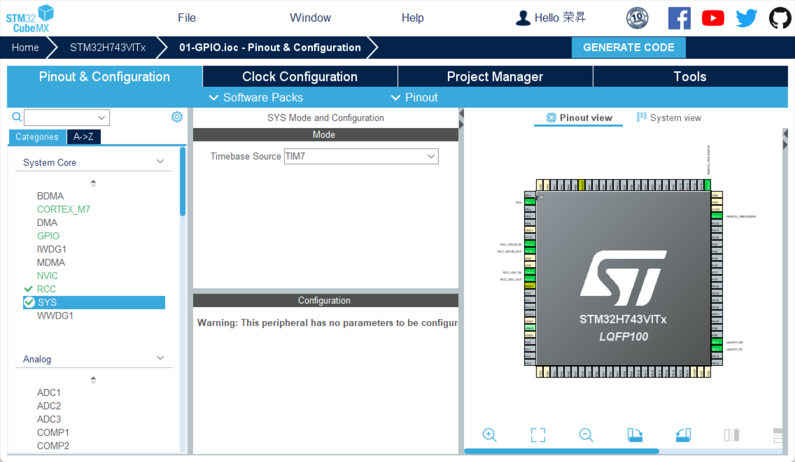Rotate the chip counter-clockwise

point(684,435)
